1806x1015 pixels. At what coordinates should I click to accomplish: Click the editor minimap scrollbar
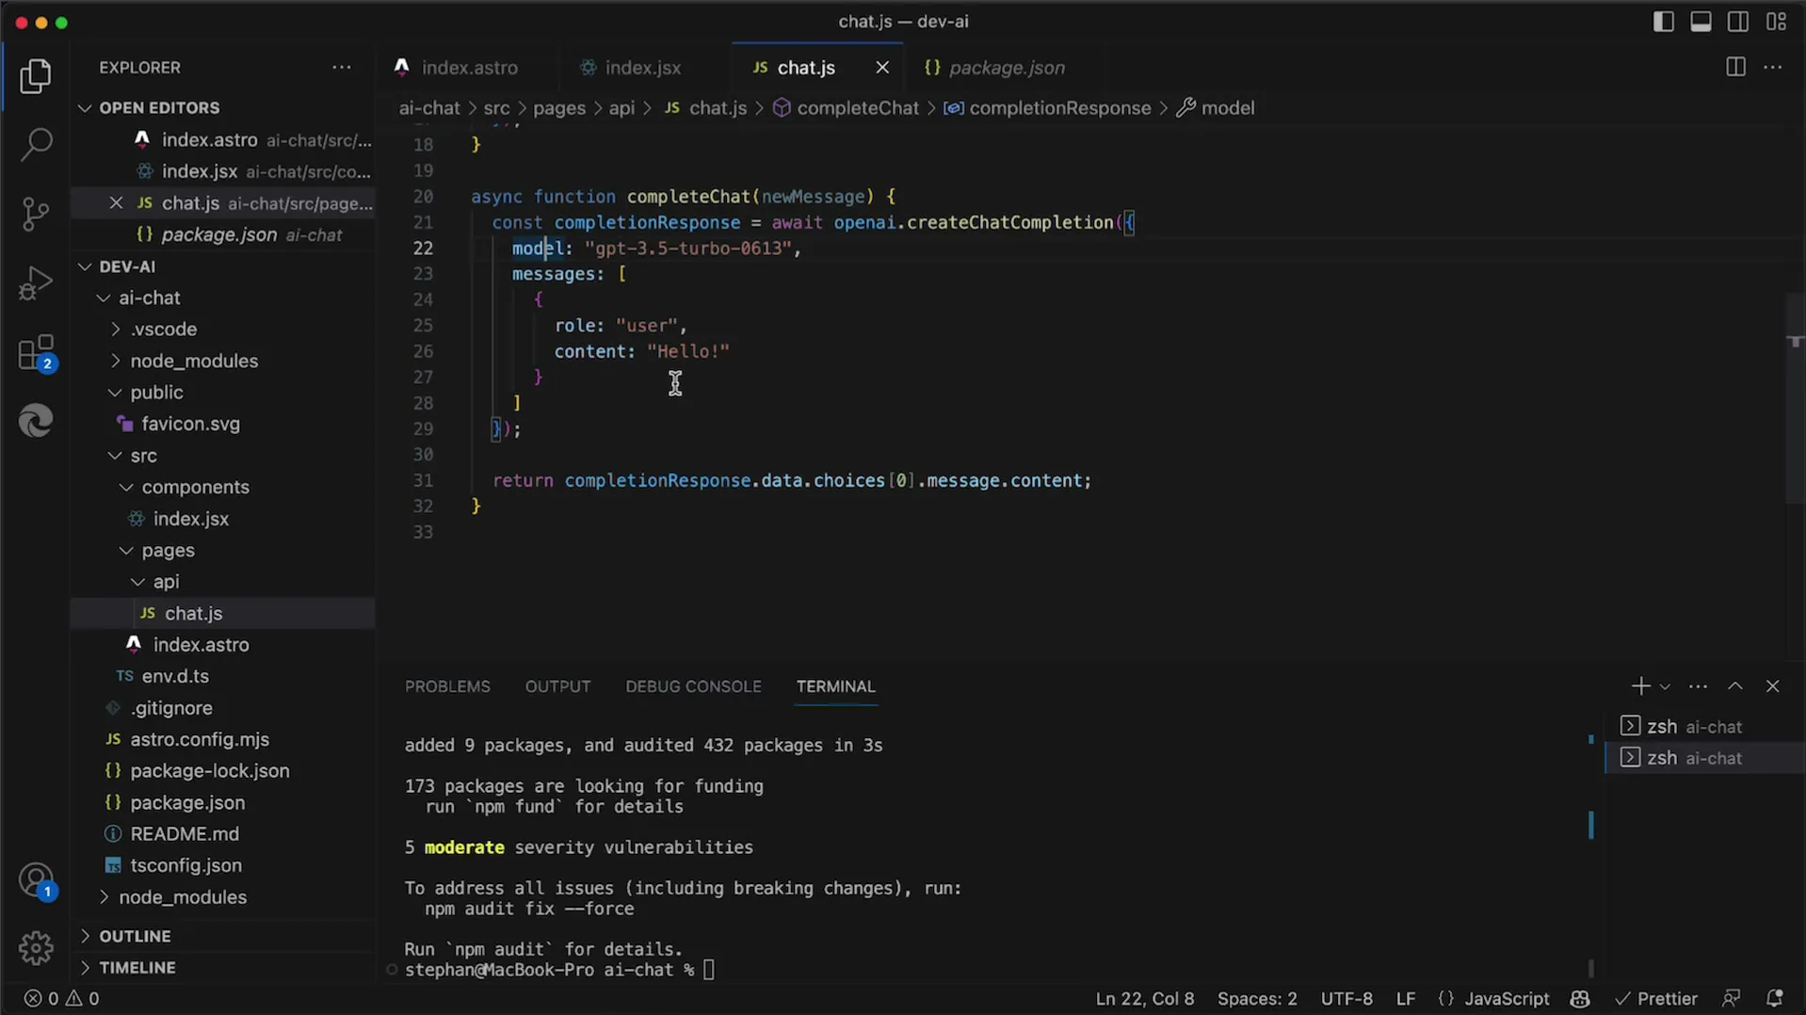(1796, 397)
